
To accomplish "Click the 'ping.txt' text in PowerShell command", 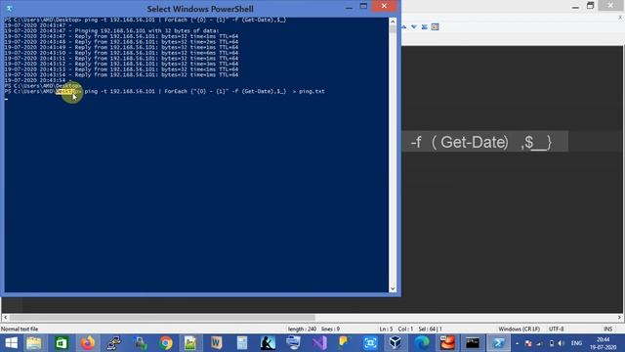I will [312, 91].
